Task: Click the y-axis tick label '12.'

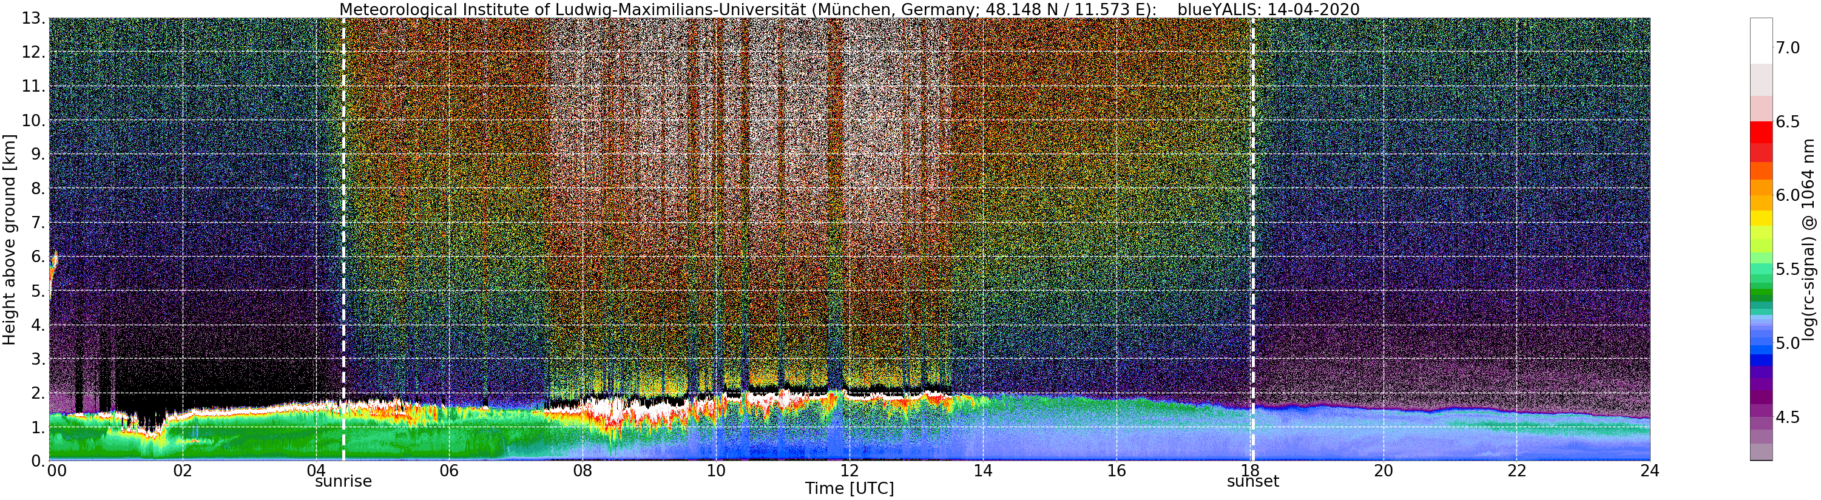Action: point(33,52)
